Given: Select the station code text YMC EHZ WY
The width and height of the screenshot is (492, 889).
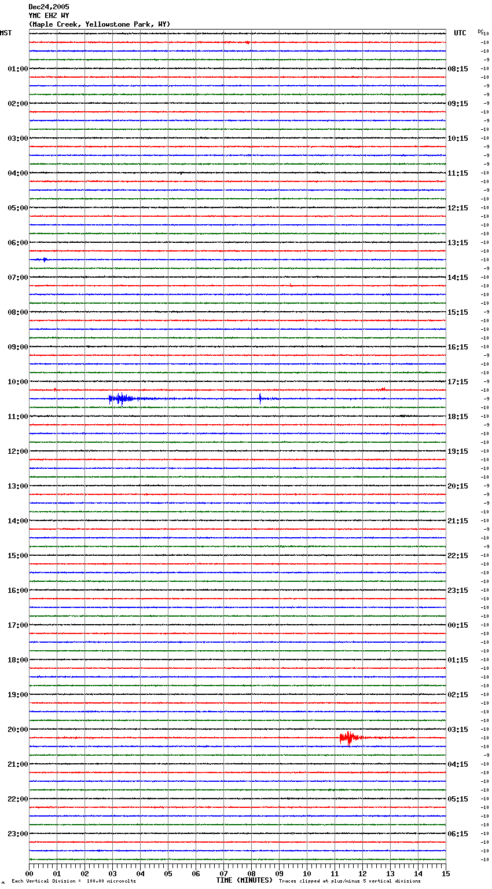Looking at the screenshot, I should tap(49, 16).
